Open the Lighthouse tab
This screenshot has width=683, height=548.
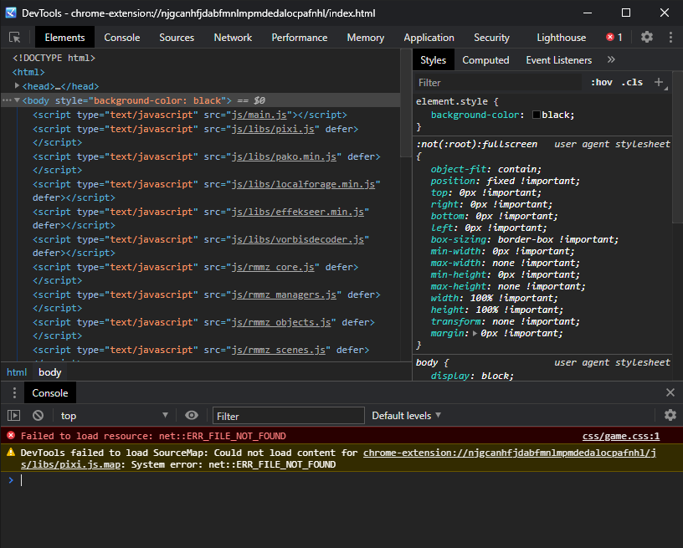coord(561,38)
